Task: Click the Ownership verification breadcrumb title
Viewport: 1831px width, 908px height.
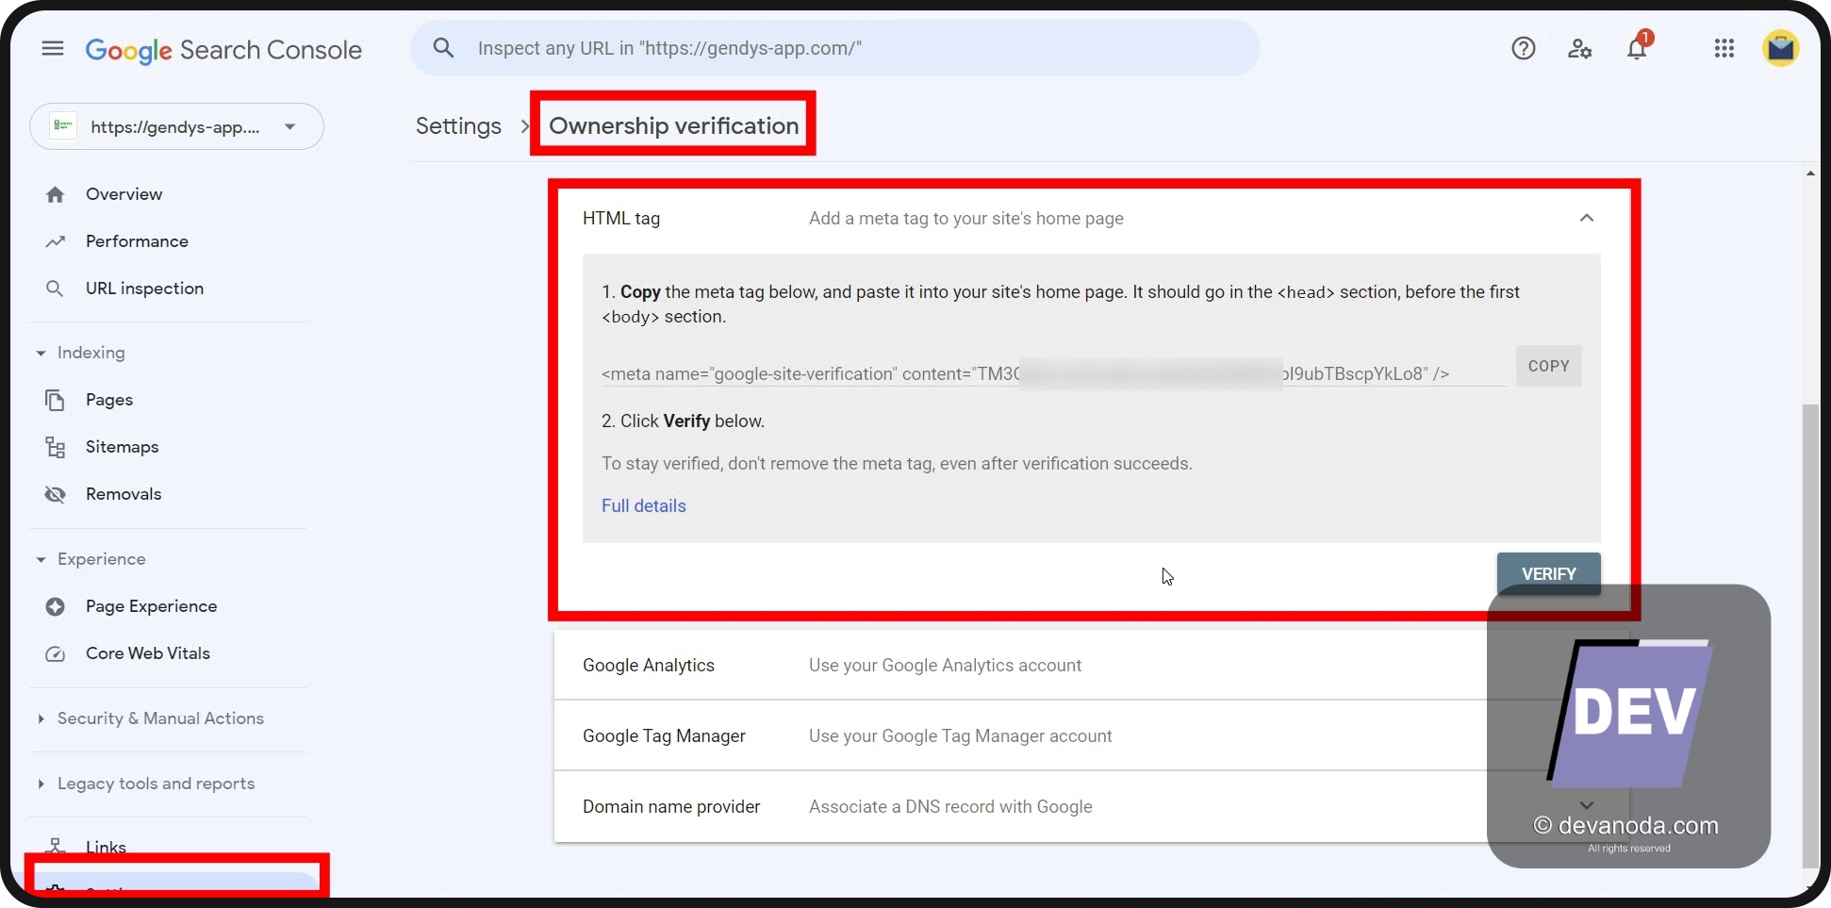Action: pyautogui.click(x=673, y=125)
